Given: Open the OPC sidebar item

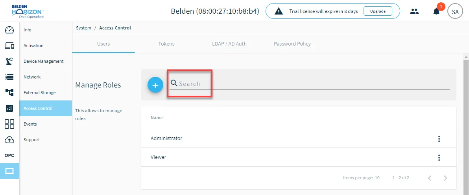Looking at the screenshot, I should point(9,155).
